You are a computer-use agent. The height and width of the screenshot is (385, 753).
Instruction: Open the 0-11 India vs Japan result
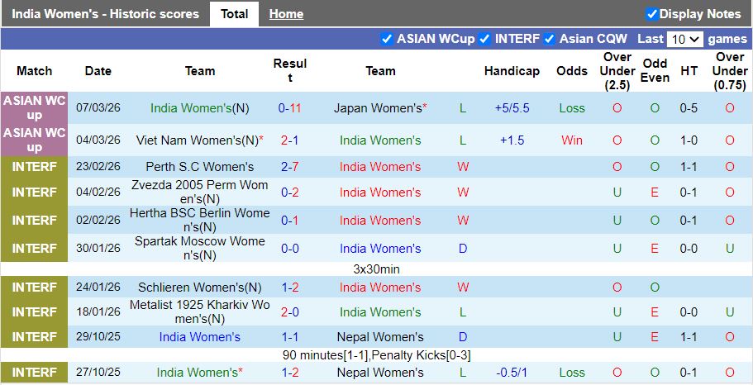click(x=289, y=108)
